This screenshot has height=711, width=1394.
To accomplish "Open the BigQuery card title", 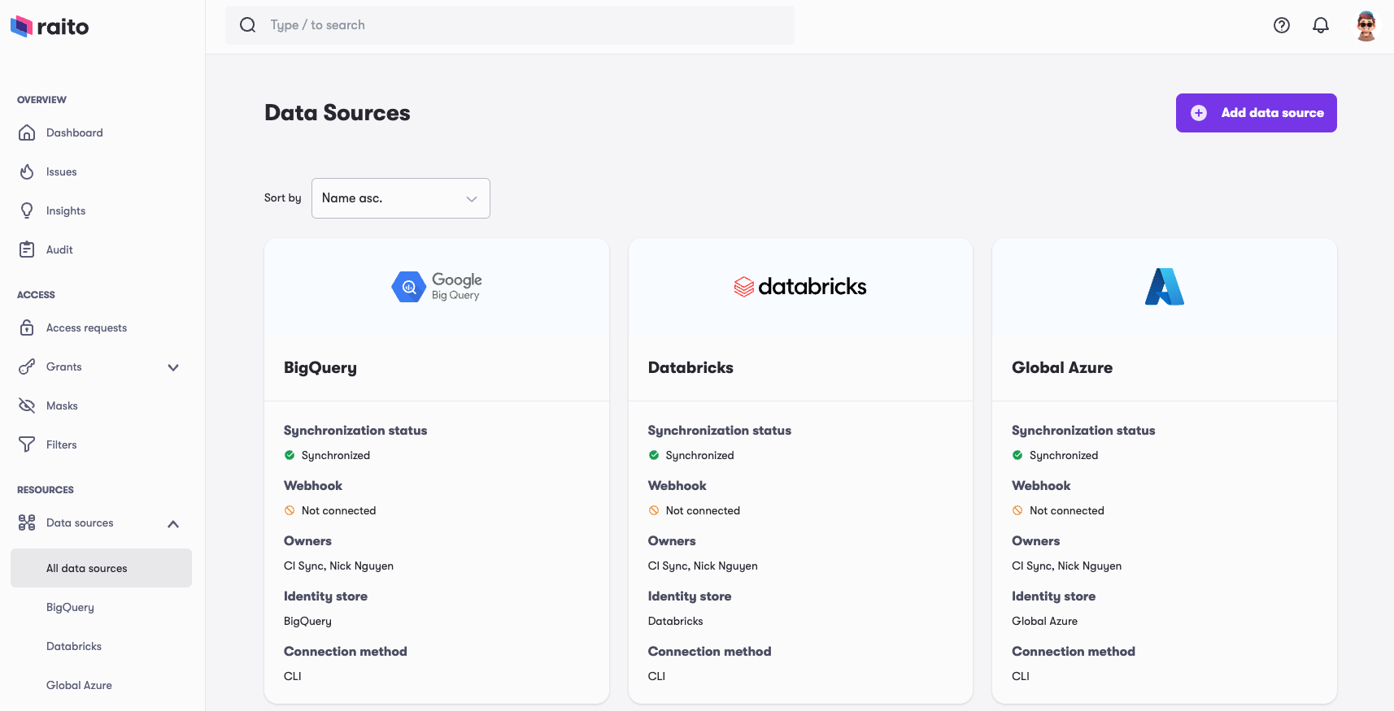I will [x=320, y=367].
